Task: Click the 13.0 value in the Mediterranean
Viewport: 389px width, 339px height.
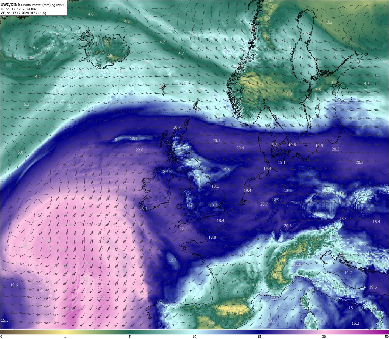Action: tap(272, 321)
